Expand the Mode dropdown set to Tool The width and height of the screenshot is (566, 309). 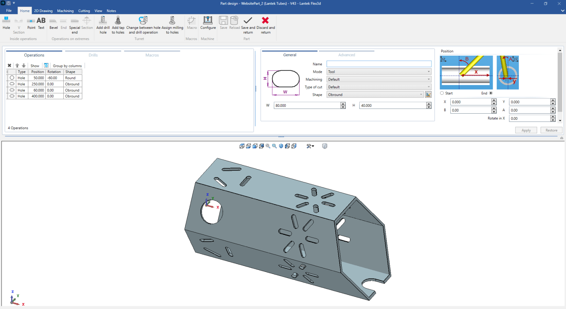pos(379,72)
